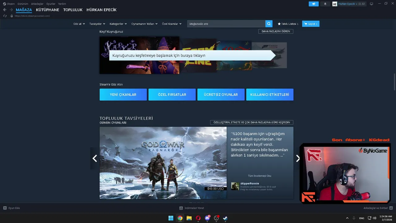396x223 pixels.
Task: Click the Mağazada ara search field
Action: coord(226,24)
